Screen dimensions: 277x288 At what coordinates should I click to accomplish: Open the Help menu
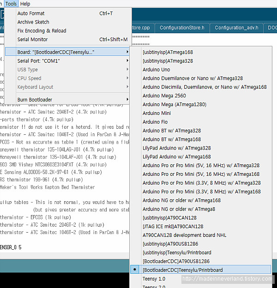(25, 4)
